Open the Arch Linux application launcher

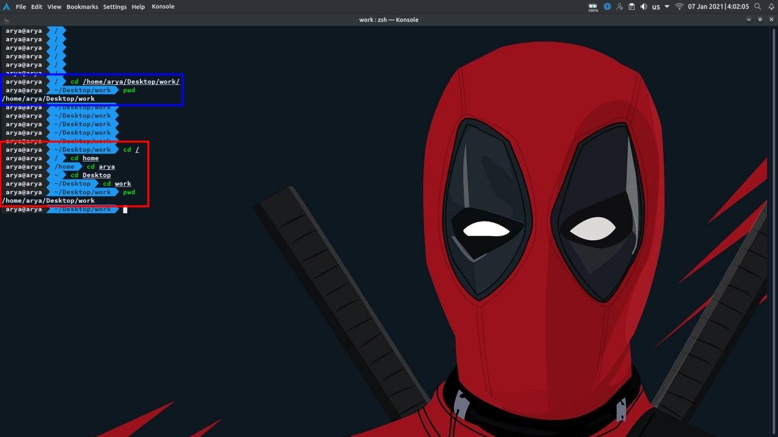[5, 7]
